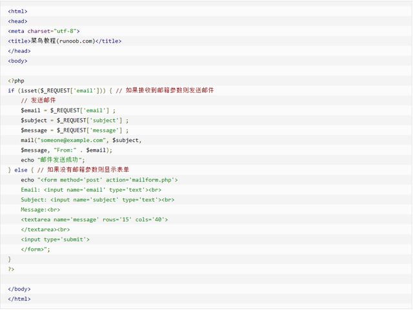Click the Subject input name line

(97, 199)
